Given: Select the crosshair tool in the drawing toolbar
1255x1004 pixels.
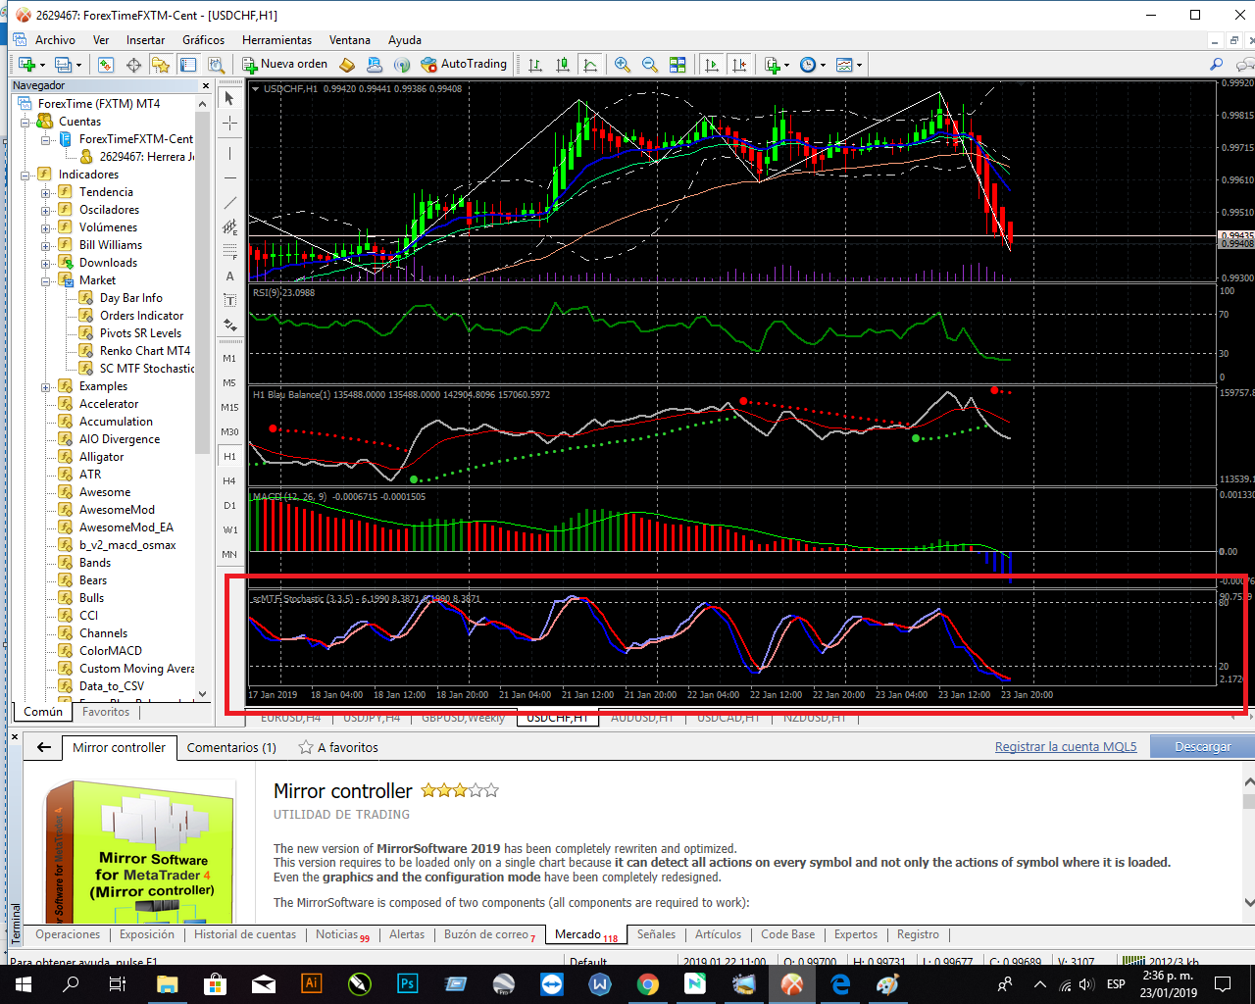Looking at the screenshot, I should pyautogui.click(x=229, y=123).
